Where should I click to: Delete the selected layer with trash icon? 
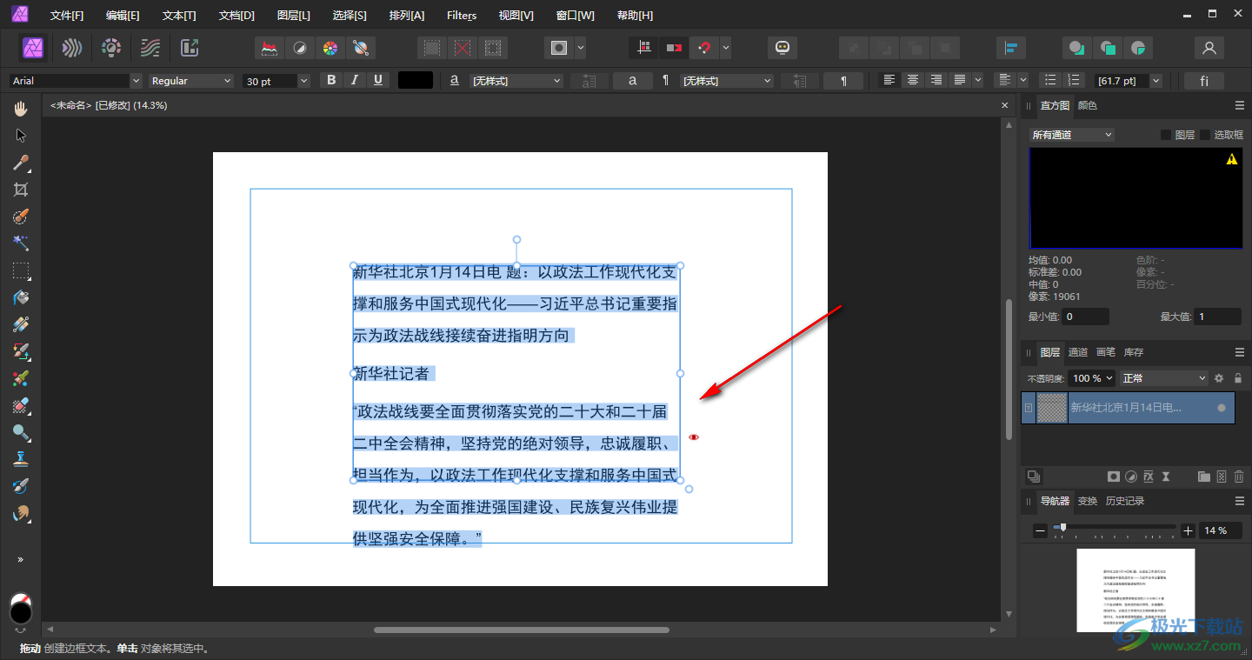[1239, 477]
